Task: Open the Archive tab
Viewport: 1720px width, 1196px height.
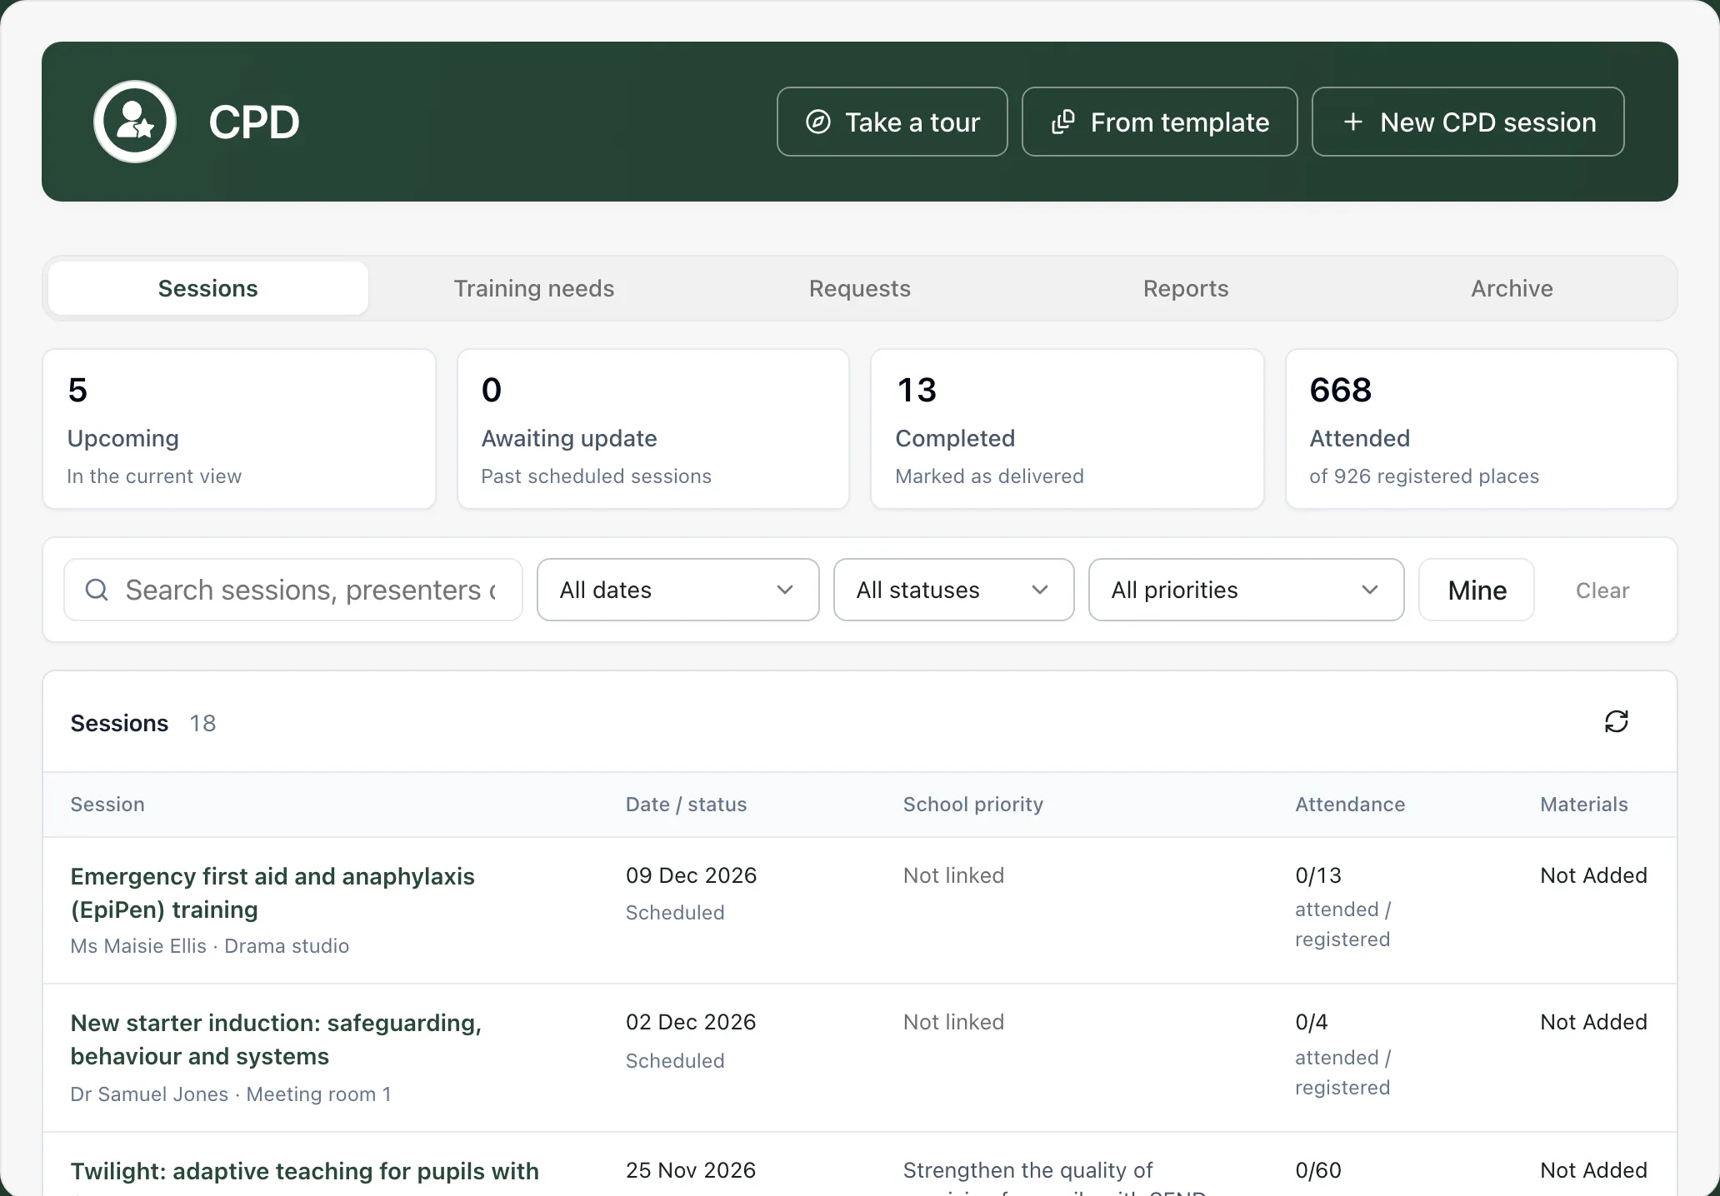Action: (1512, 288)
